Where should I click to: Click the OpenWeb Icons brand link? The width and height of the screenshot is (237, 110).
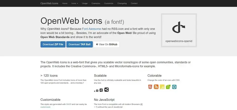49,3
